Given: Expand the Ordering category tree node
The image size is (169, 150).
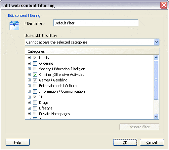Looking at the screenshot, I should [29, 63].
